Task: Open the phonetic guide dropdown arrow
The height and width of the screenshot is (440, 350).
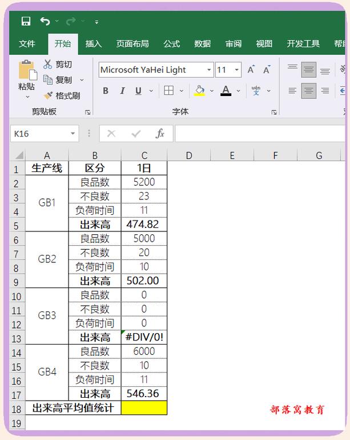Action: tap(269, 91)
